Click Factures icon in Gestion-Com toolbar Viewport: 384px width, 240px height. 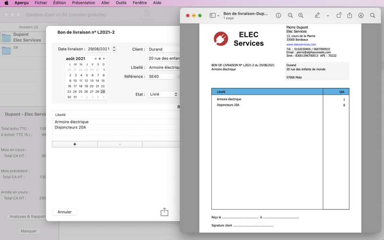[x=147, y=16]
